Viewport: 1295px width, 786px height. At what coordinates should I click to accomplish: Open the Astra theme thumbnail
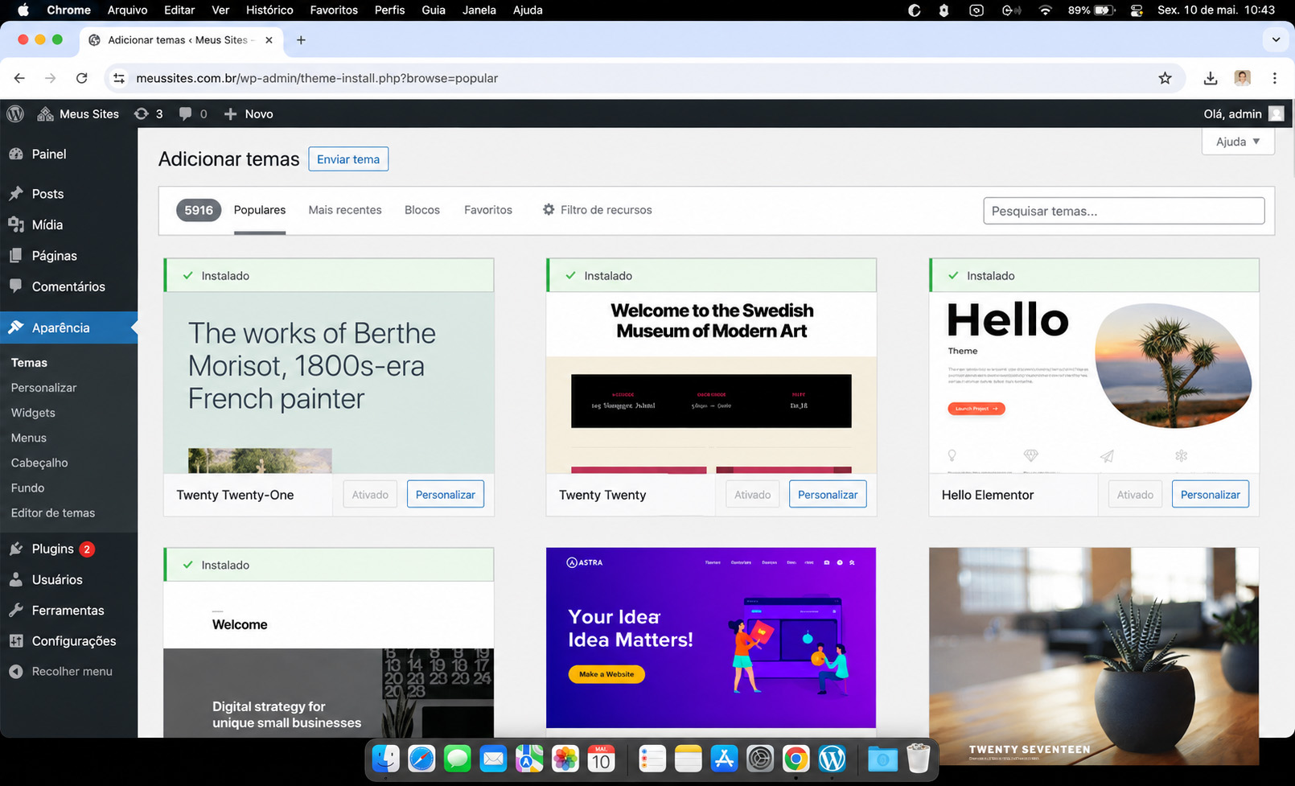tap(711, 638)
